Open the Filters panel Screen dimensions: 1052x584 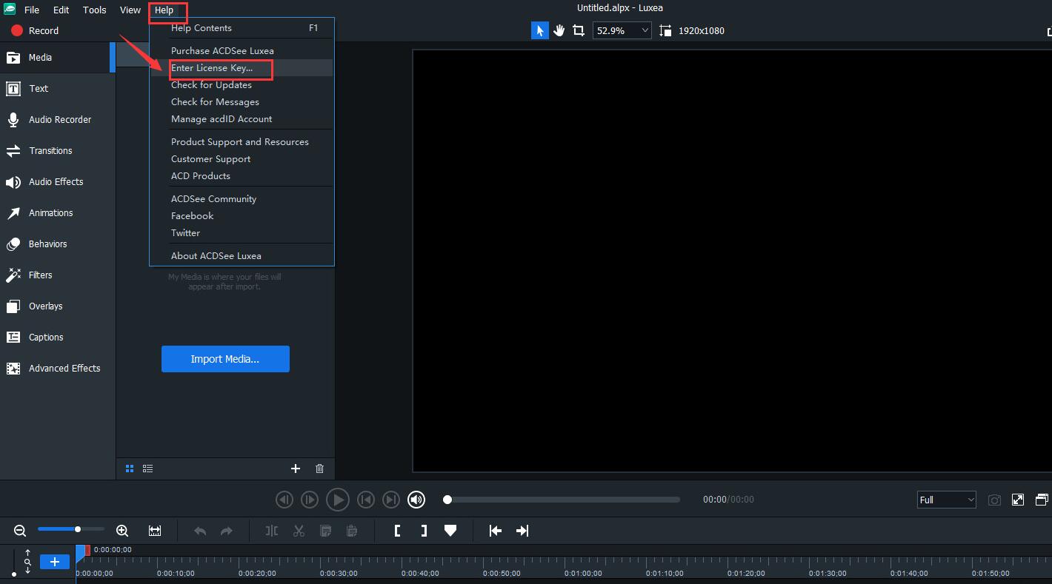[x=58, y=275]
